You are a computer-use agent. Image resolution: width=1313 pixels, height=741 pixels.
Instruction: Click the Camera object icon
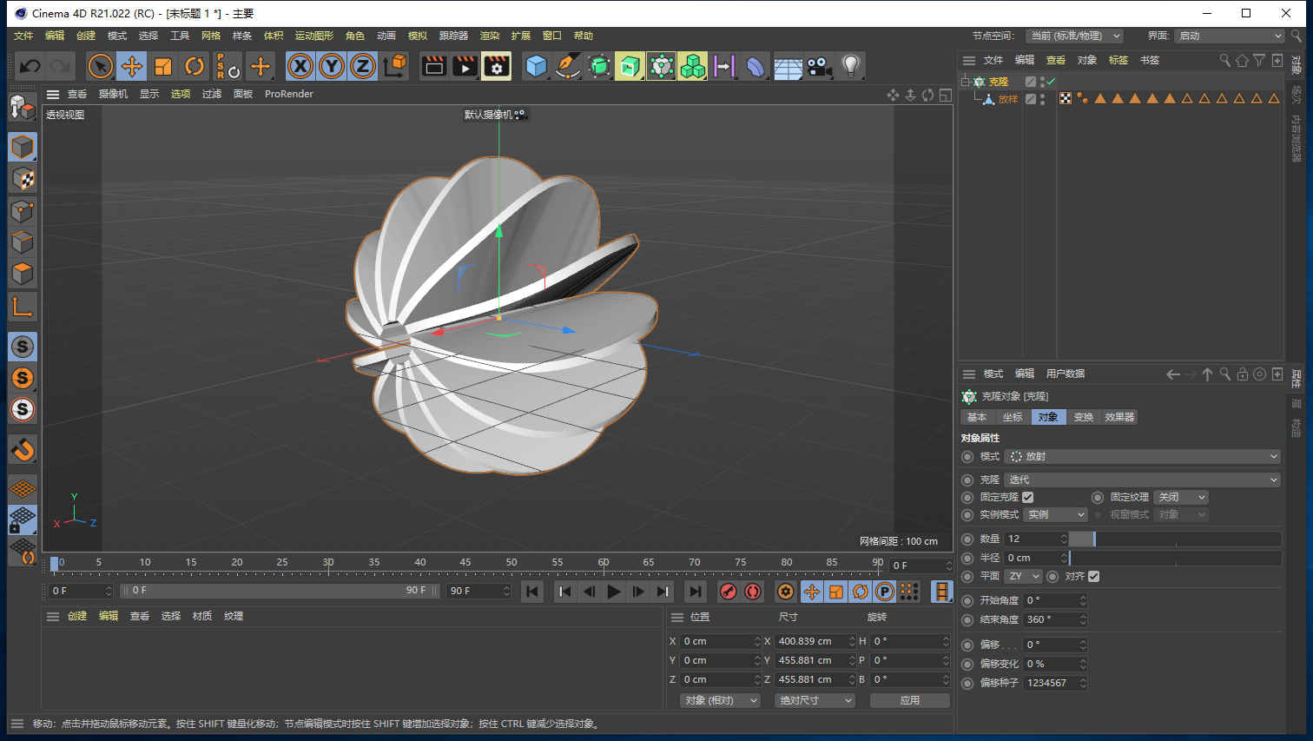(x=818, y=66)
